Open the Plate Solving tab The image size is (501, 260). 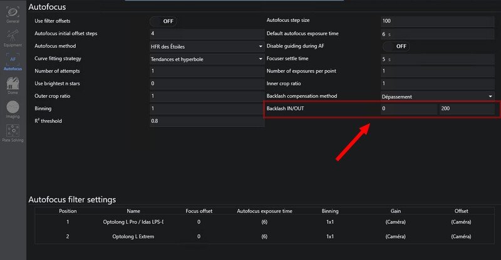coord(13,133)
